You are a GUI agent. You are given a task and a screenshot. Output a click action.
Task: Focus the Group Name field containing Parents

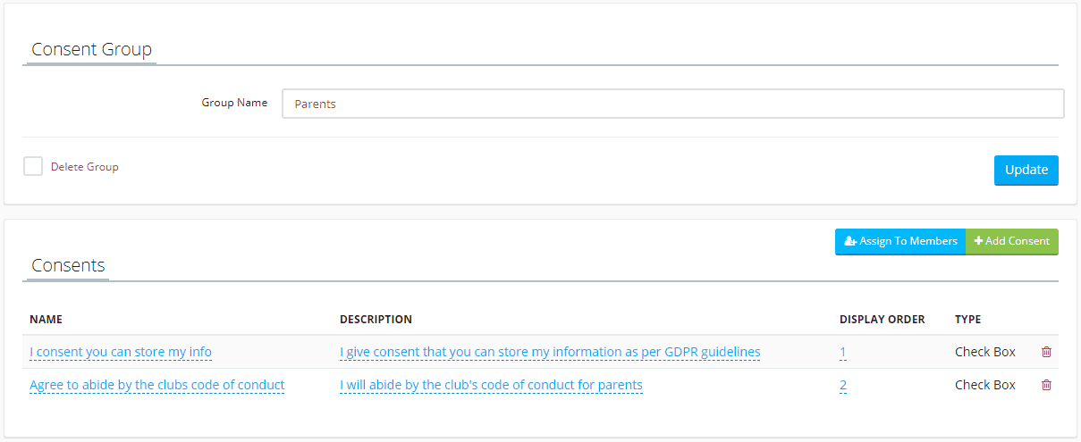(672, 104)
